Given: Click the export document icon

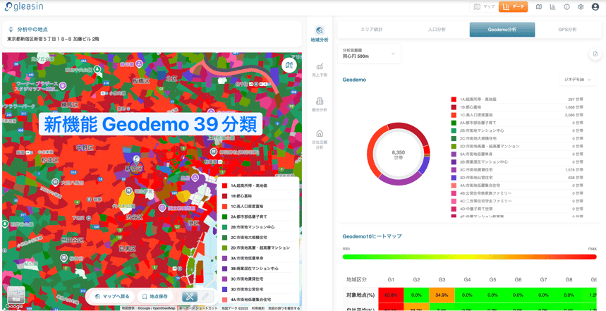Looking at the screenshot, I should point(595,54).
